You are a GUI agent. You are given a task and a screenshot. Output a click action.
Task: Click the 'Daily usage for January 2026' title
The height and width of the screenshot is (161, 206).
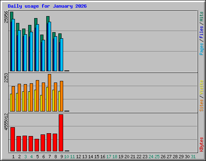pyautogui.click(x=47, y=6)
